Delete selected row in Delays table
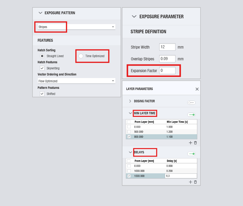243x206 pixels. 195,182
